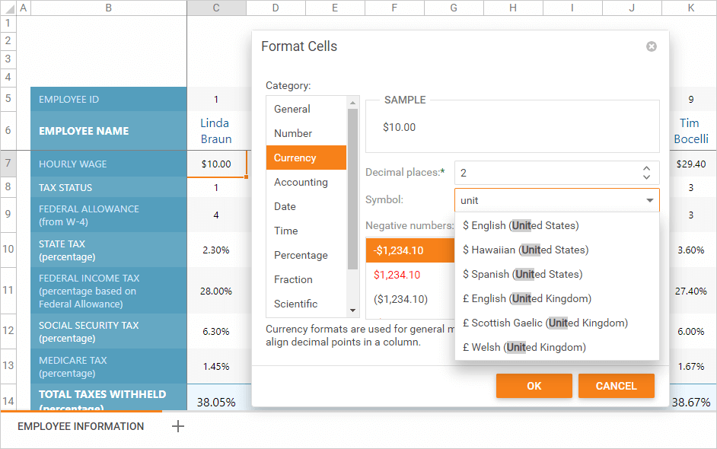Open the Symbol dropdown arrow
Viewport: 717px width, 449px height.
[x=650, y=200]
